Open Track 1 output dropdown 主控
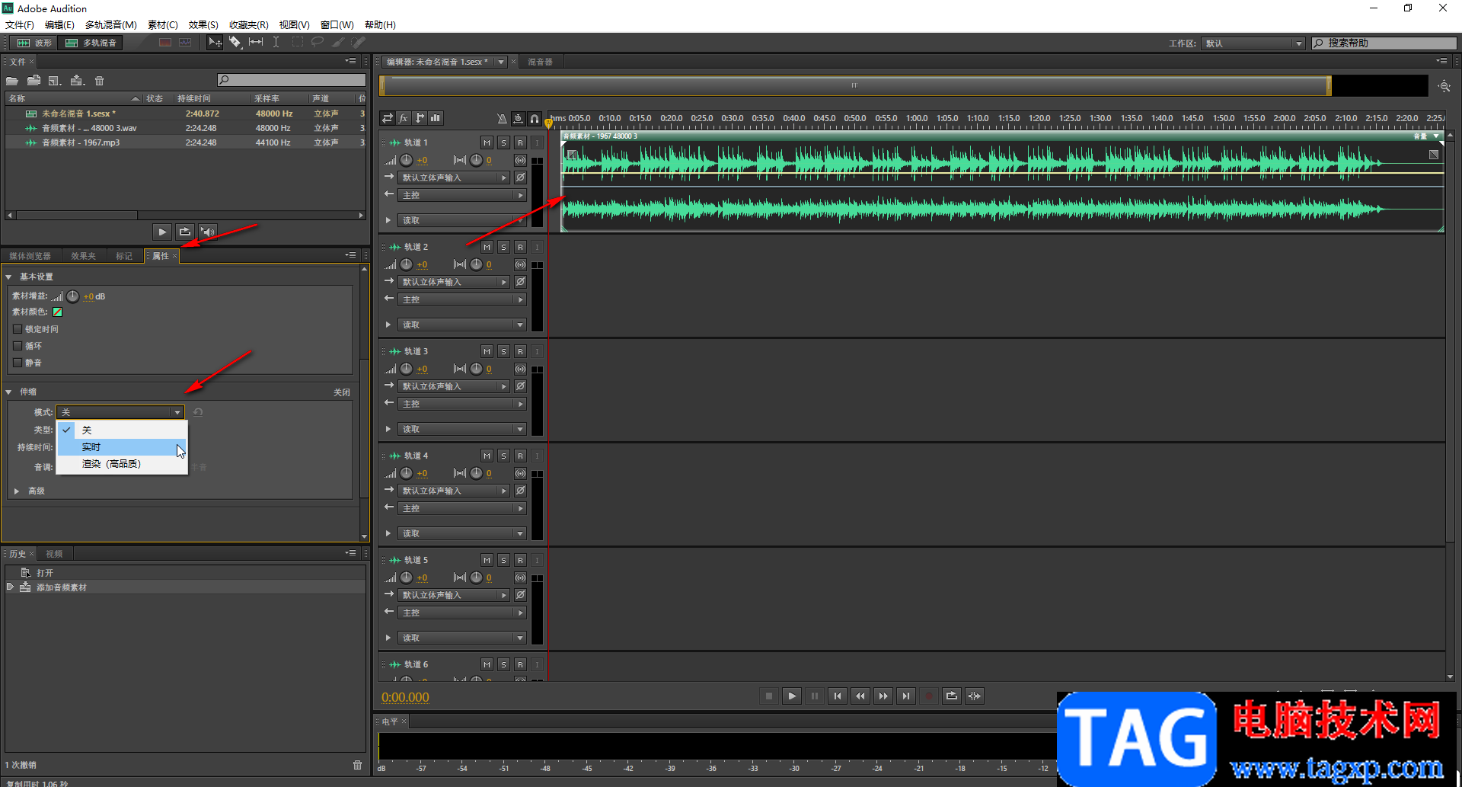The image size is (1462, 787). click(x=463, y=195)
